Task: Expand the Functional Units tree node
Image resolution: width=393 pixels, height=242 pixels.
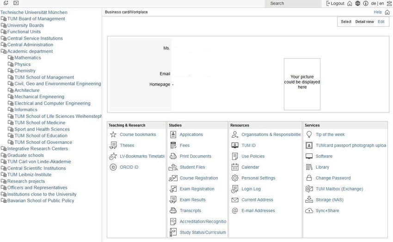Action: pos(4,32)
